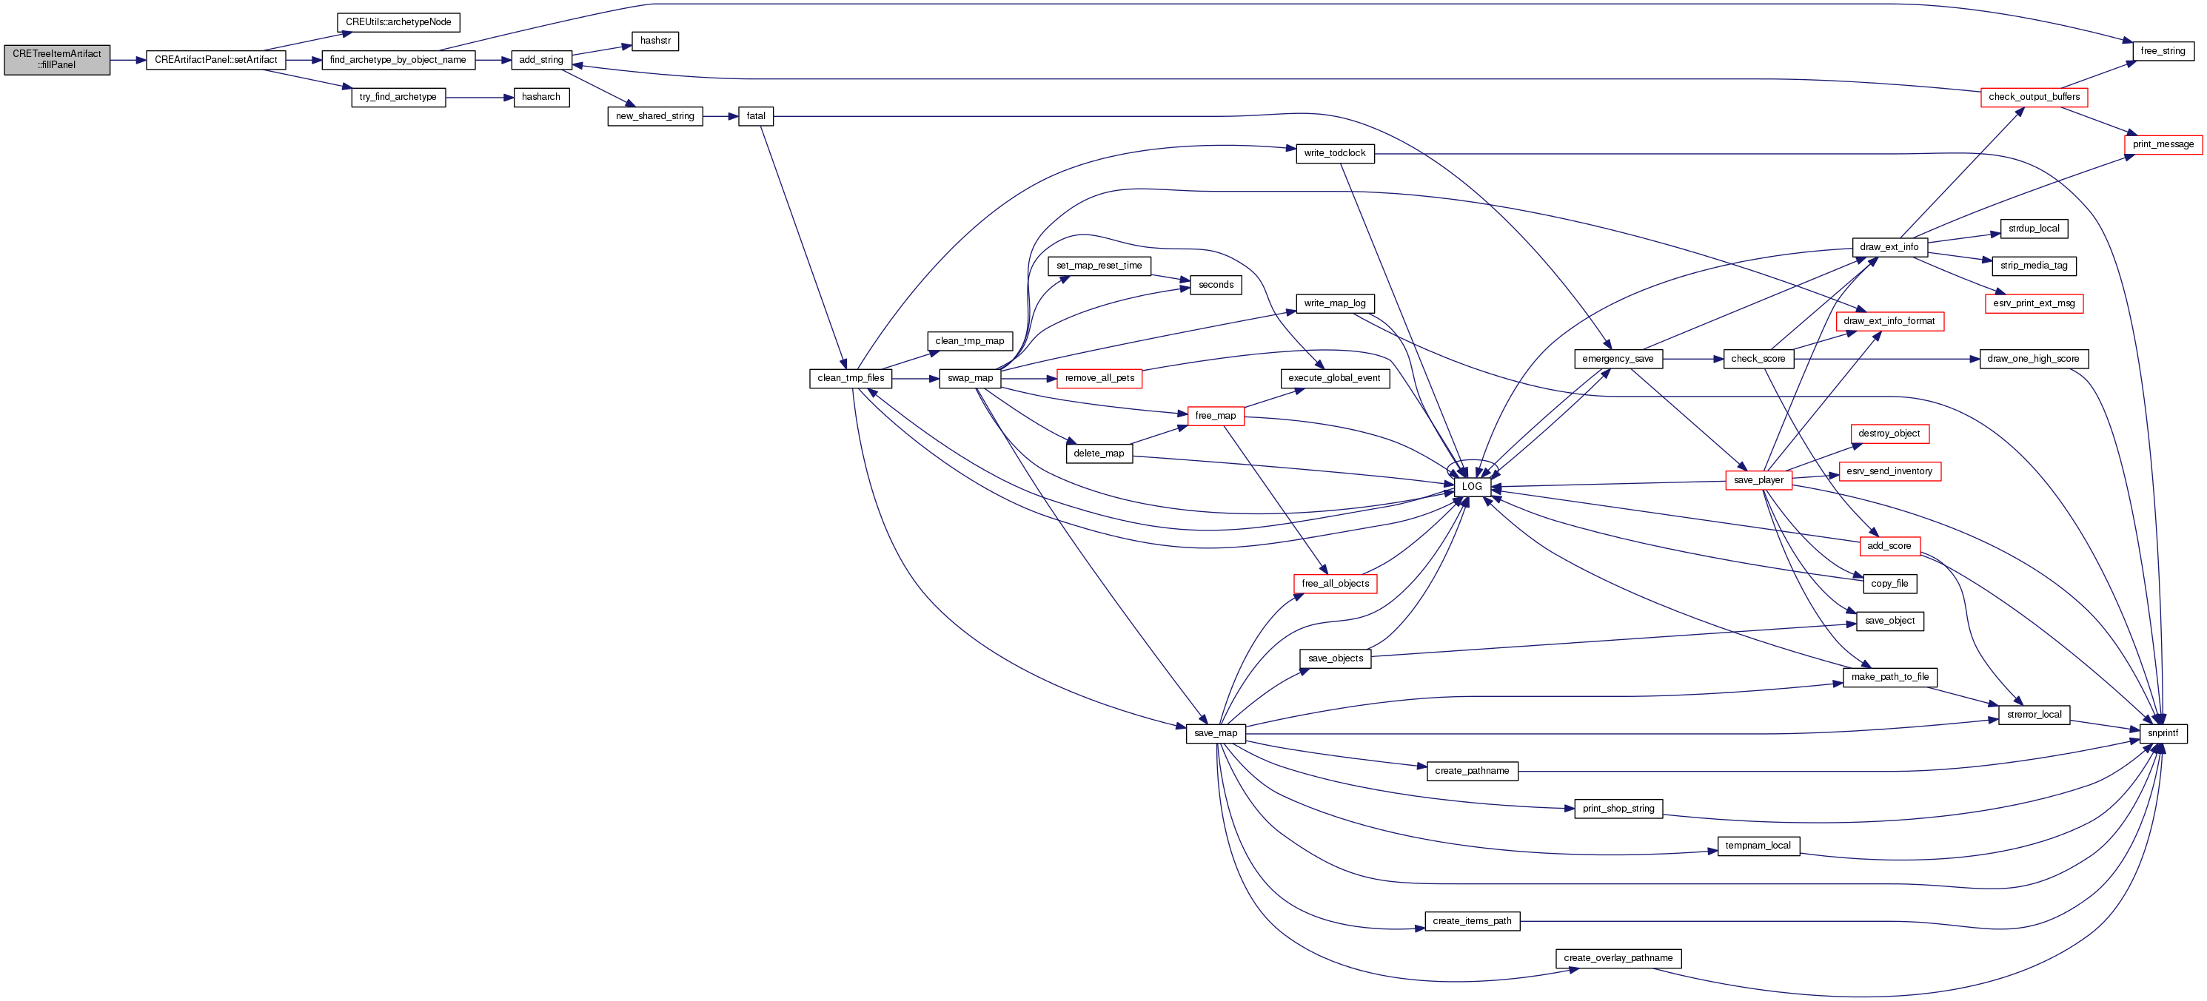Open the free_string node
Viewport: 2207px width, 1001px height.
[2162, 51]
